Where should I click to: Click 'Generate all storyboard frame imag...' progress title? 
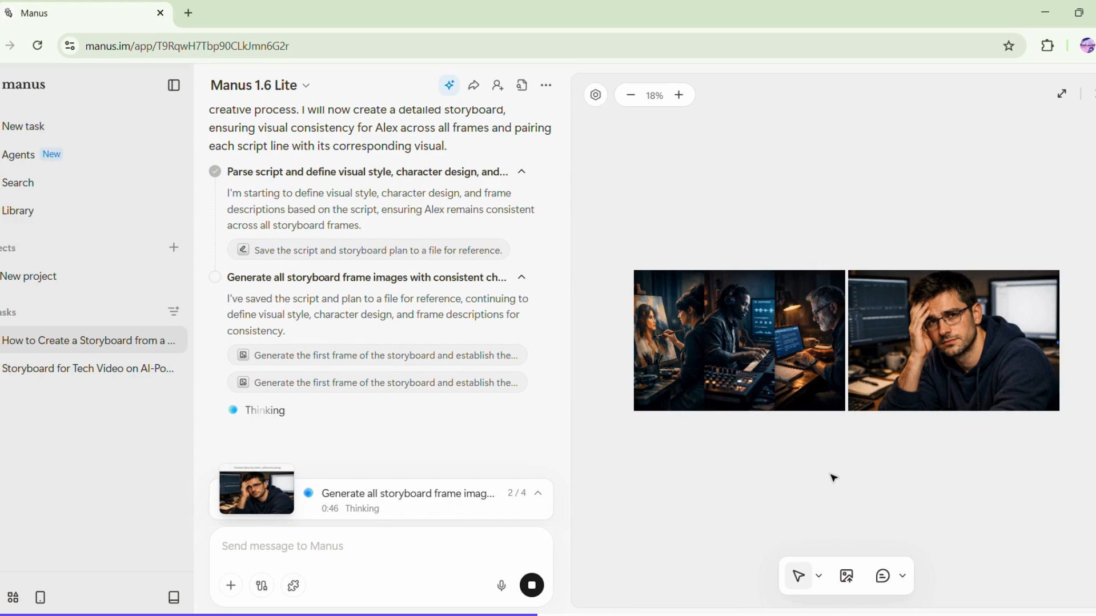(408, 493)
